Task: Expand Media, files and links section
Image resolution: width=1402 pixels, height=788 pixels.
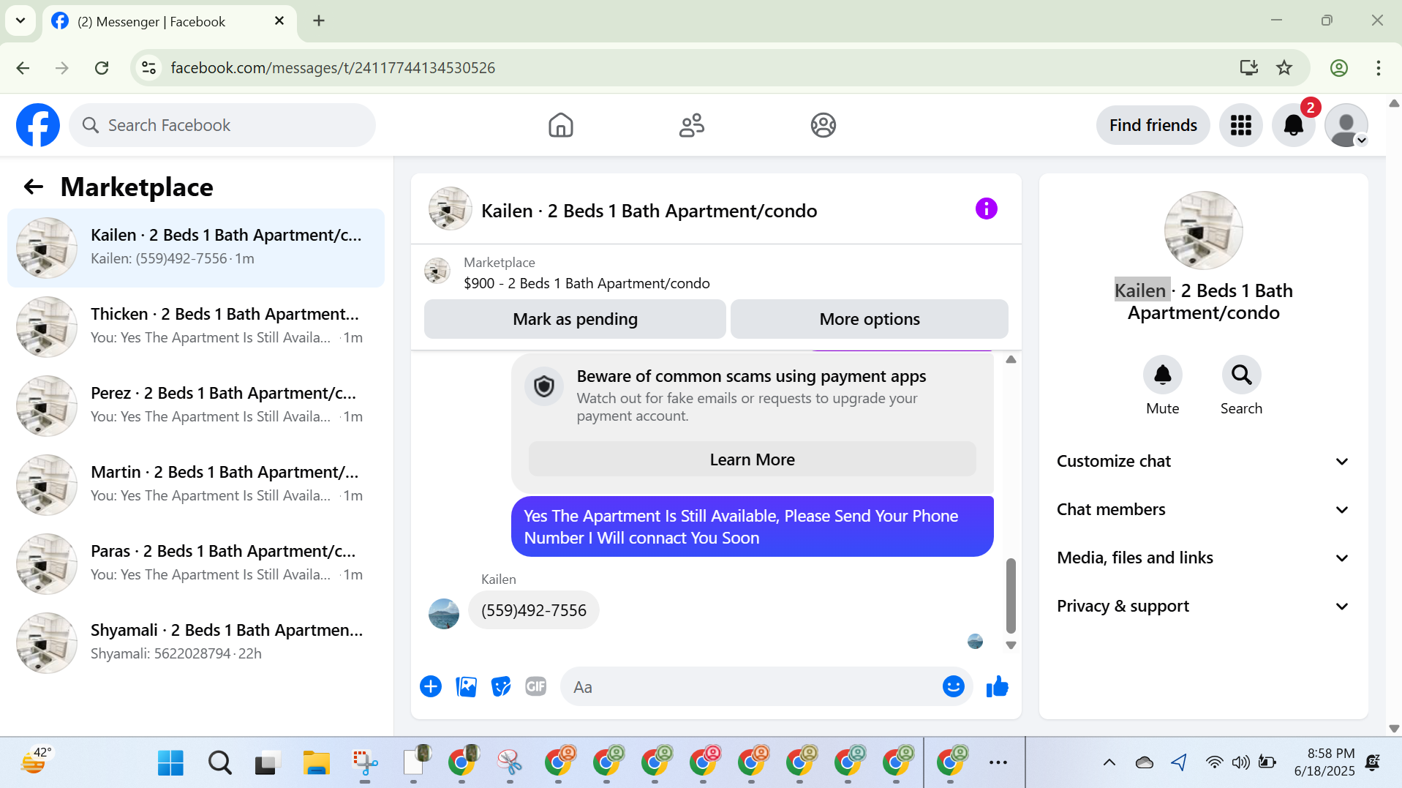Action: click(x=1204, y=558)
